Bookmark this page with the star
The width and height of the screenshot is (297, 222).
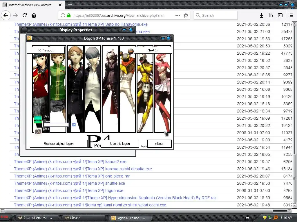[x=186, y=15]
